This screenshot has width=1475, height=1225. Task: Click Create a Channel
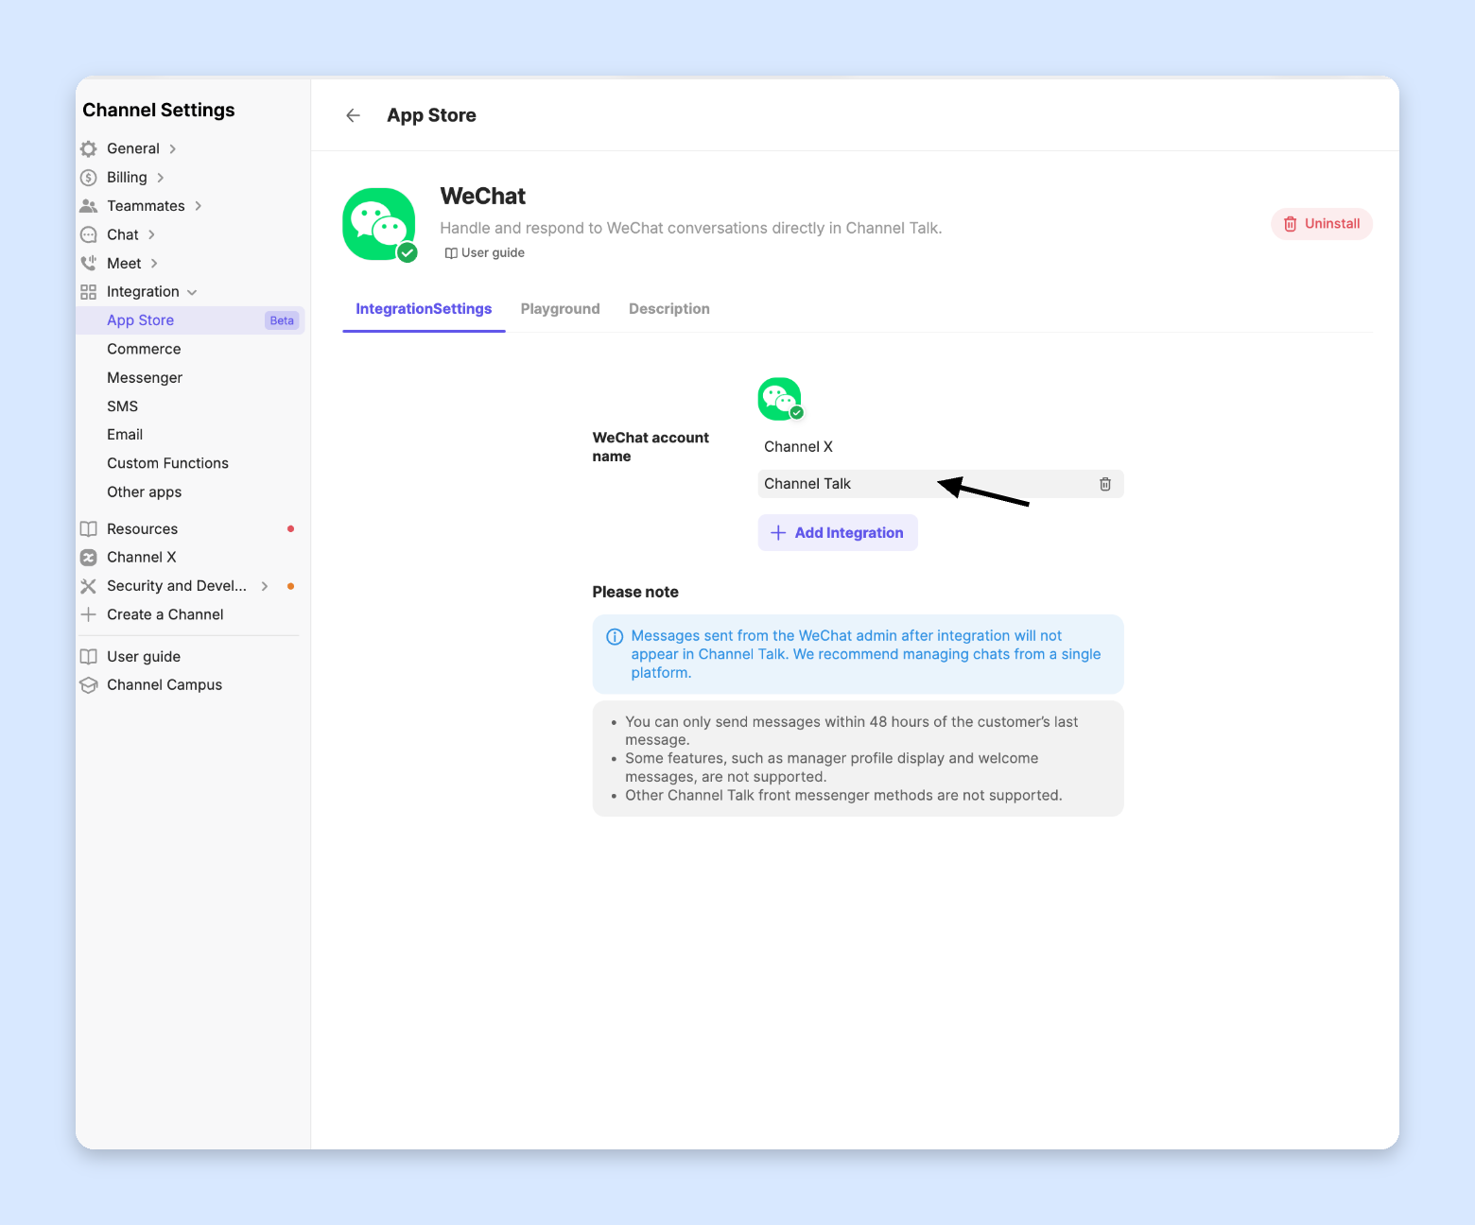165,614
